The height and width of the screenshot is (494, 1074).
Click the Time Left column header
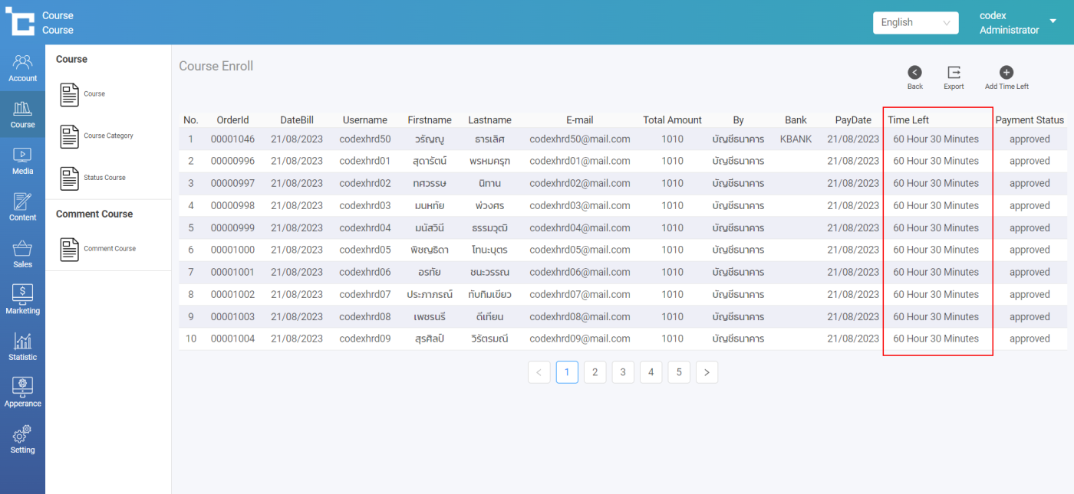908,120
